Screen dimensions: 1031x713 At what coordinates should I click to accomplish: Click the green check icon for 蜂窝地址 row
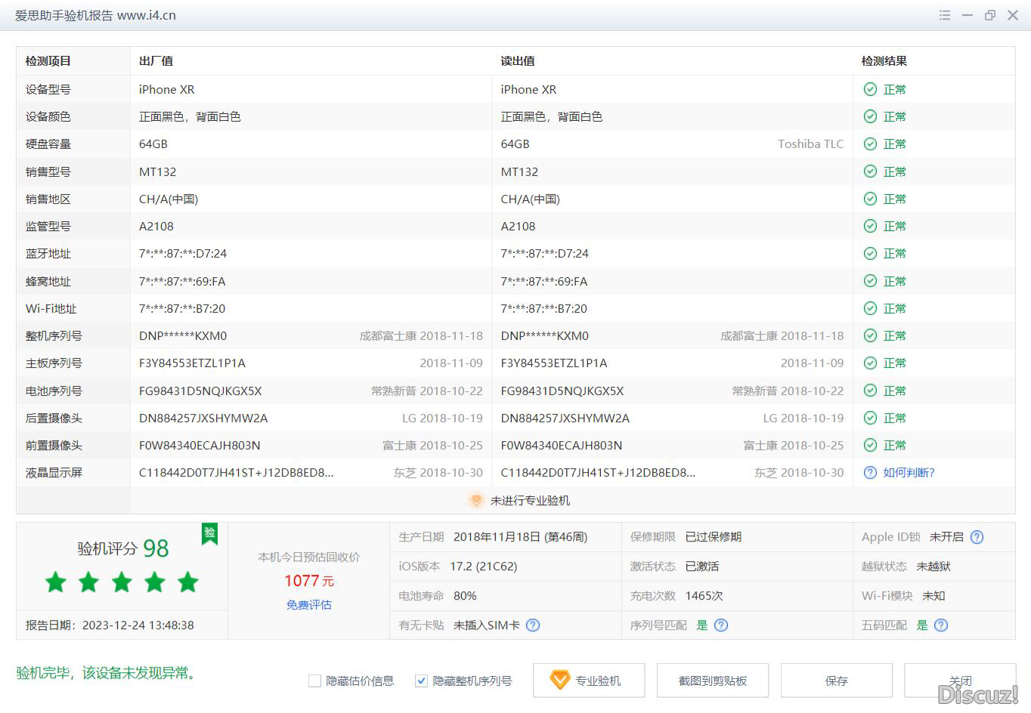pyautogui.click(x=870, y=281)
